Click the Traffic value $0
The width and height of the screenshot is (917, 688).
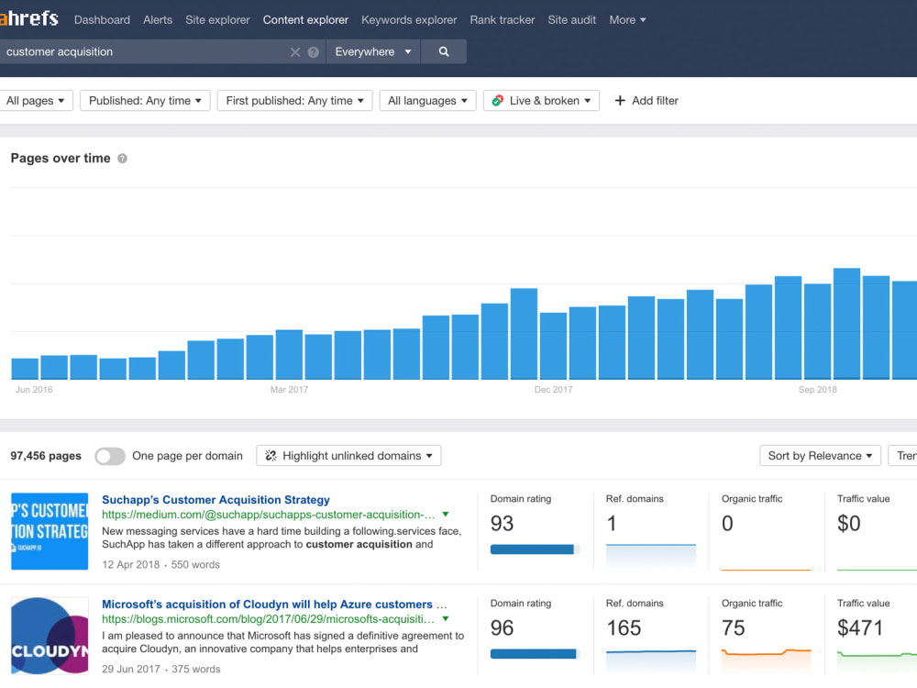(x=848, y=523)
